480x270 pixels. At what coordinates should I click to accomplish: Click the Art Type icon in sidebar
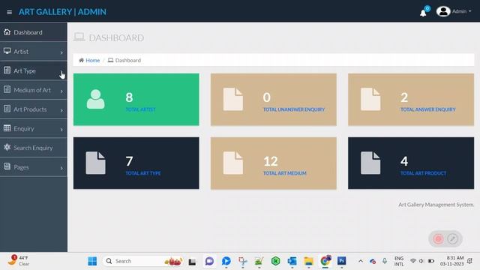click(7, 70)
